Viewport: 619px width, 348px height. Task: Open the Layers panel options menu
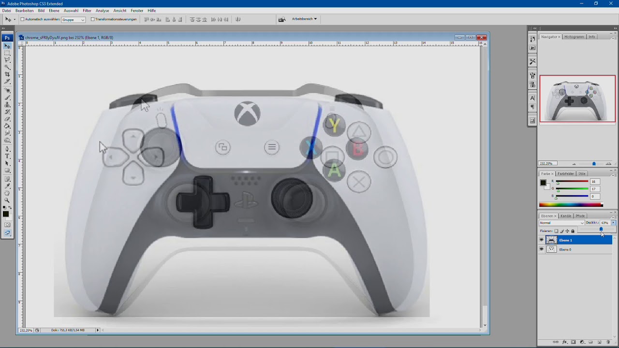615,217
